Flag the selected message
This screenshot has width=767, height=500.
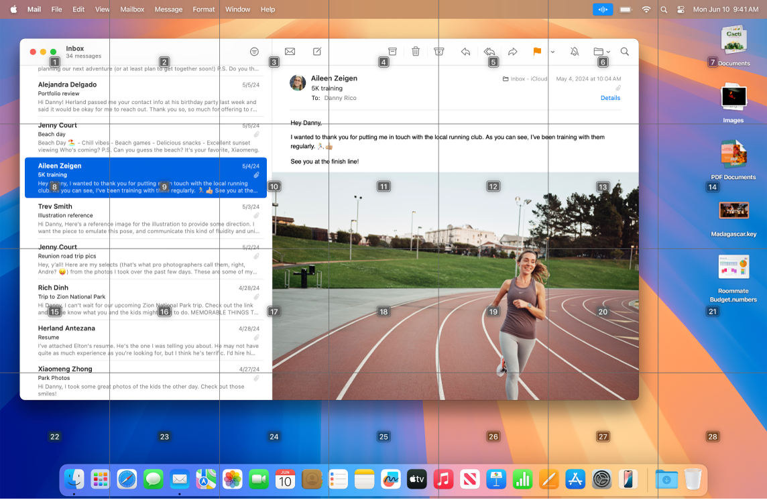pos(536,51)
